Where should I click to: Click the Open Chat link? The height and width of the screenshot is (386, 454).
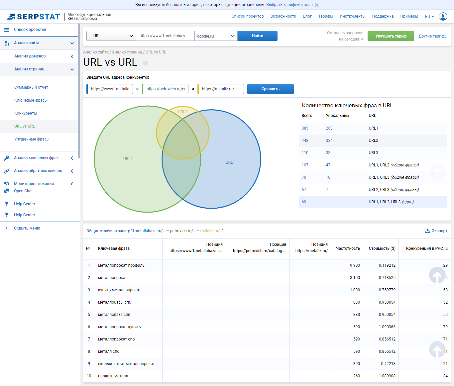tap(23, 191)
